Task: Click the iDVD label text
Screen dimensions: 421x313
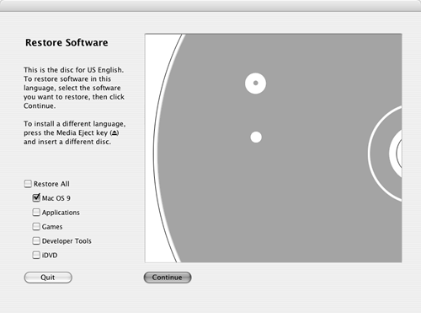Action: 50,256
